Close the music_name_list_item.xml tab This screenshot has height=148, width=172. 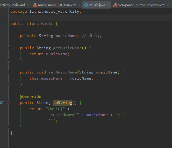point(79,5)
